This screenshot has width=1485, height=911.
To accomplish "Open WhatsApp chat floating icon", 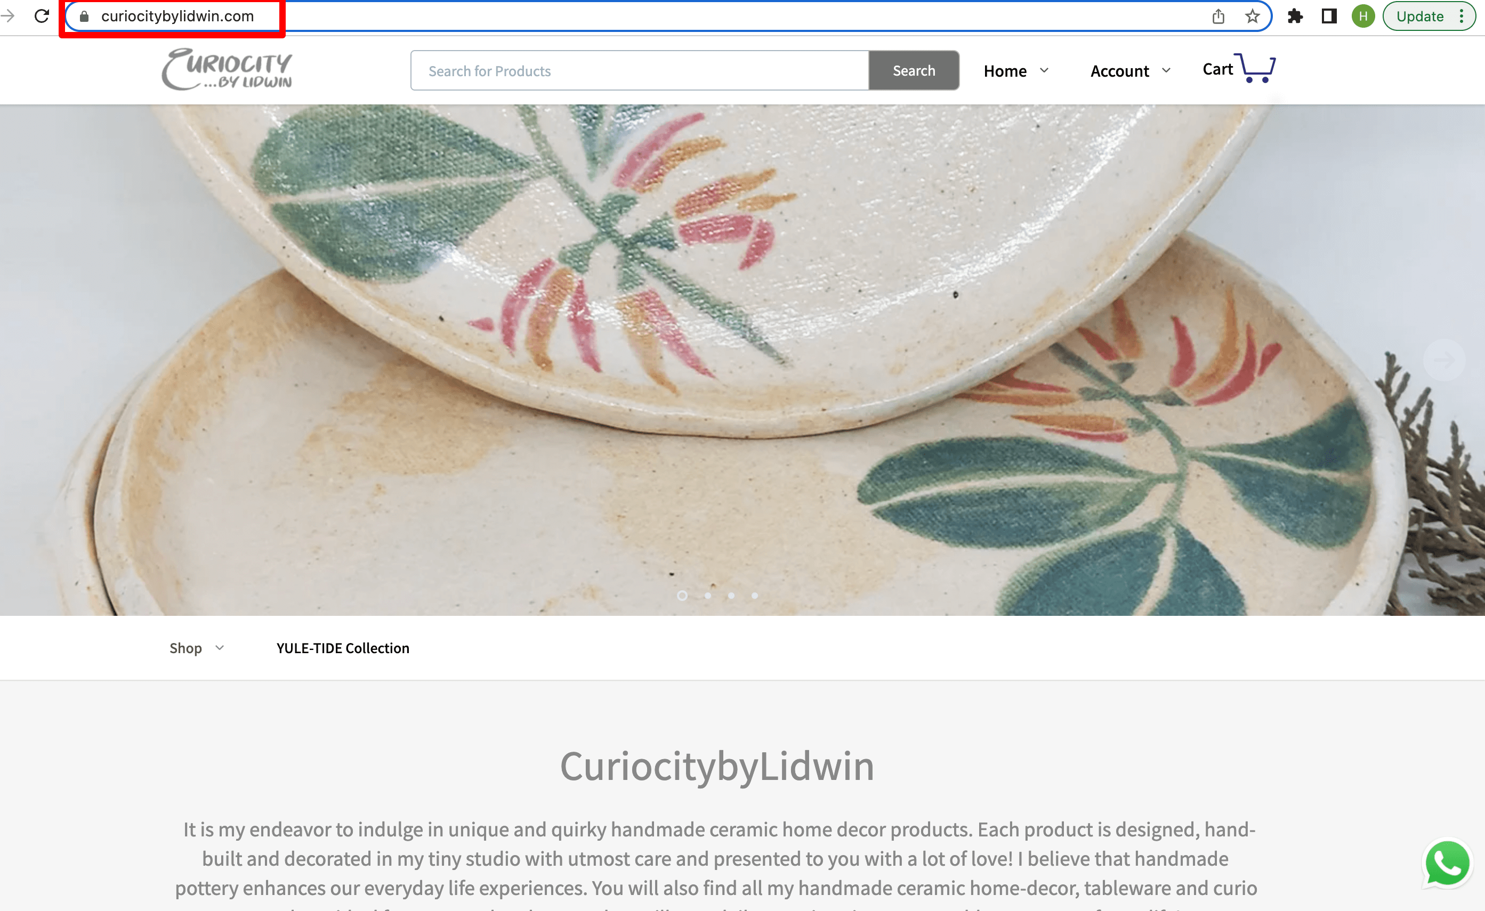I will (x=1446, y=864).
